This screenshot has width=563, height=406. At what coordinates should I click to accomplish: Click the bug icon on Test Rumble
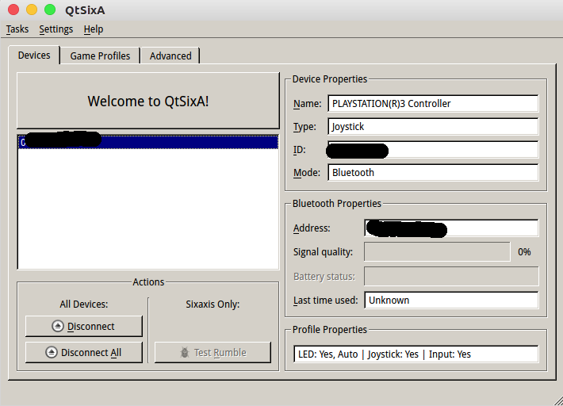coord(185,353)
